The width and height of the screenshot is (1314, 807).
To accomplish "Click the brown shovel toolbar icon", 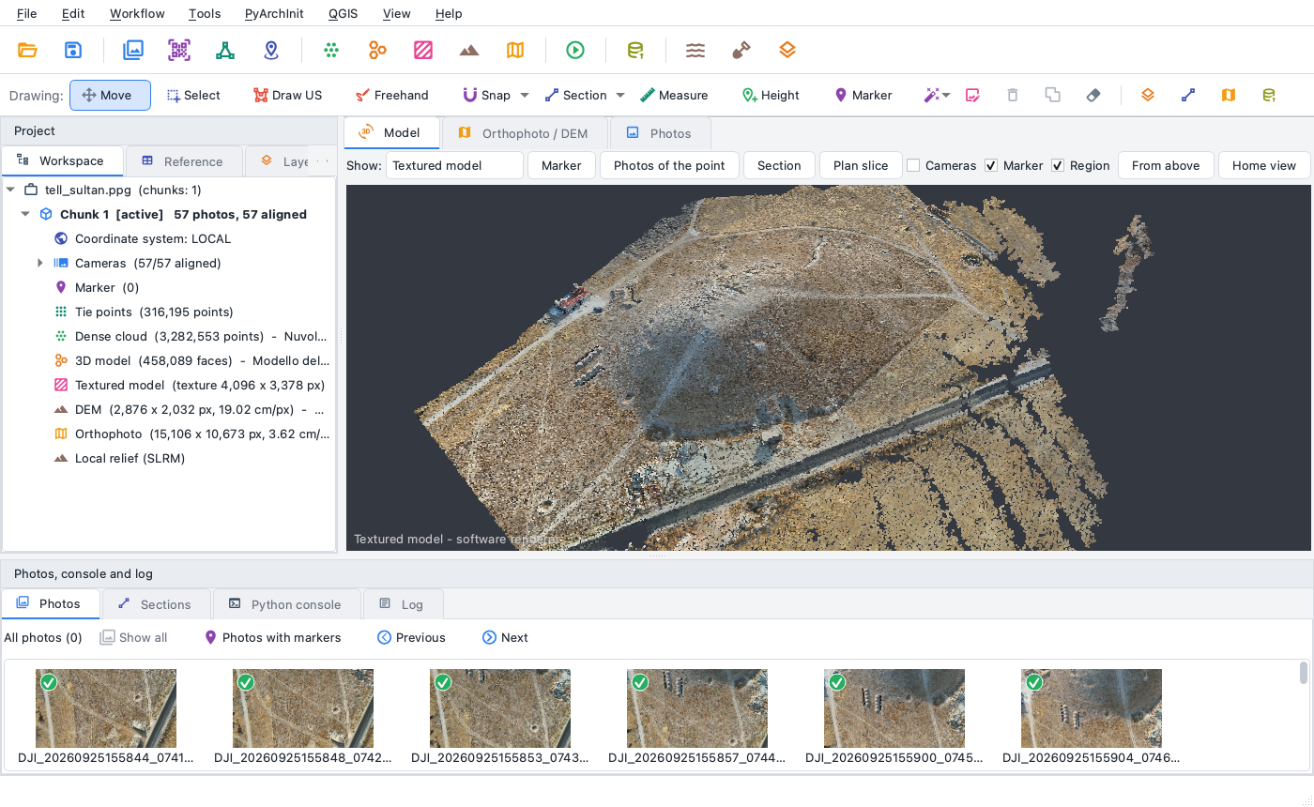I will 741,51.
